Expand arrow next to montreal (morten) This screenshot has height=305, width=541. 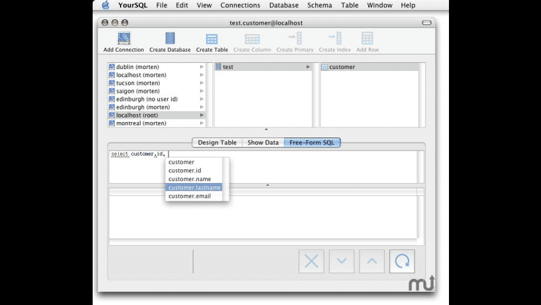(x=202, y=123)
